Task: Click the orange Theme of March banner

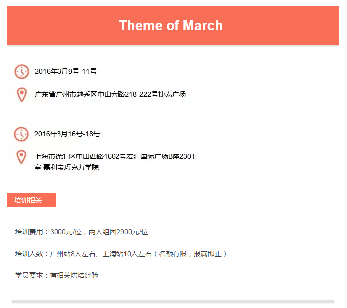Action: [x=173, y=25]
